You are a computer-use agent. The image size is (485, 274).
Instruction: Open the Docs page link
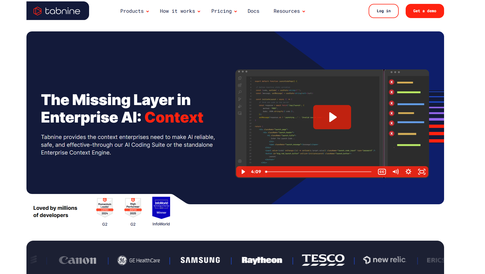pyautogui.click(x=253, y=11)
